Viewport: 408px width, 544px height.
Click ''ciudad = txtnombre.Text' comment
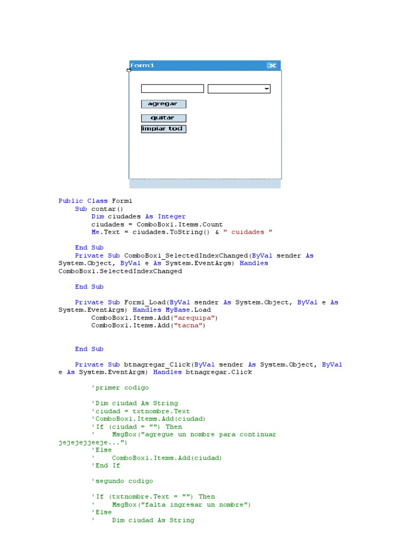coord(140,411)
